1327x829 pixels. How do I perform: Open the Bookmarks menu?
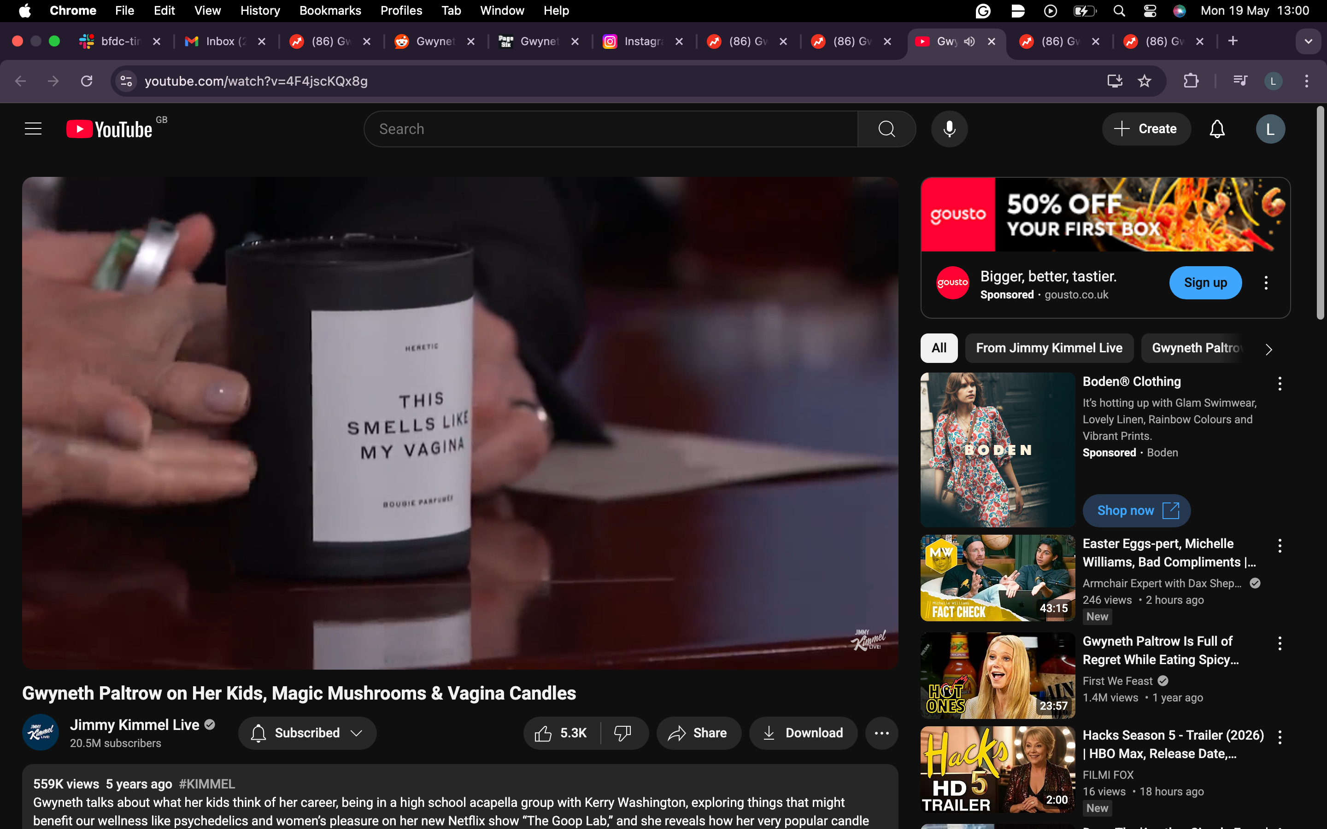pyautogui.click(x=330, y=11)
